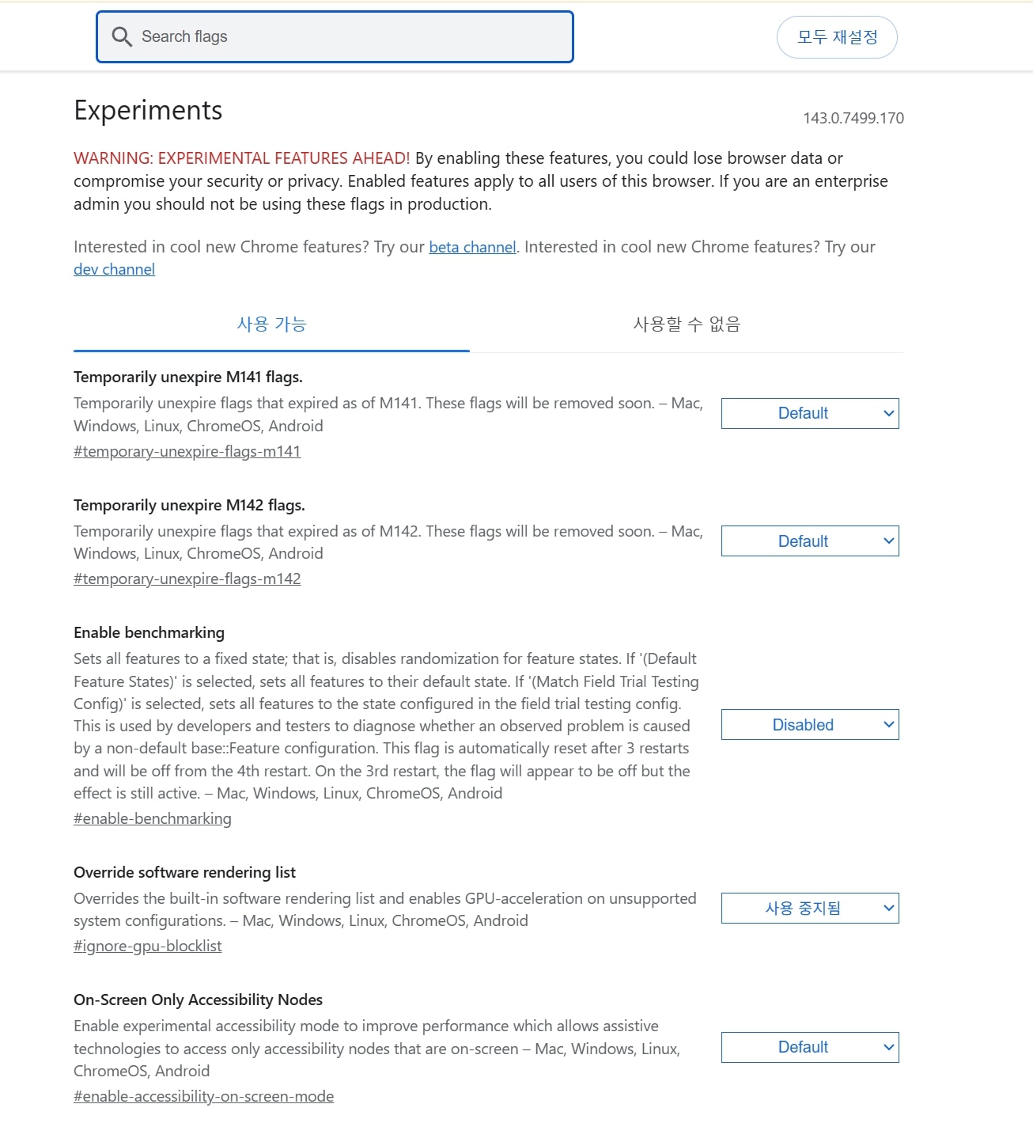Image resolution: width=1033 pixels, height=1123 pixels.
Task: Open the M141 unexpire flags dropdown
Action: coord(809,413)
